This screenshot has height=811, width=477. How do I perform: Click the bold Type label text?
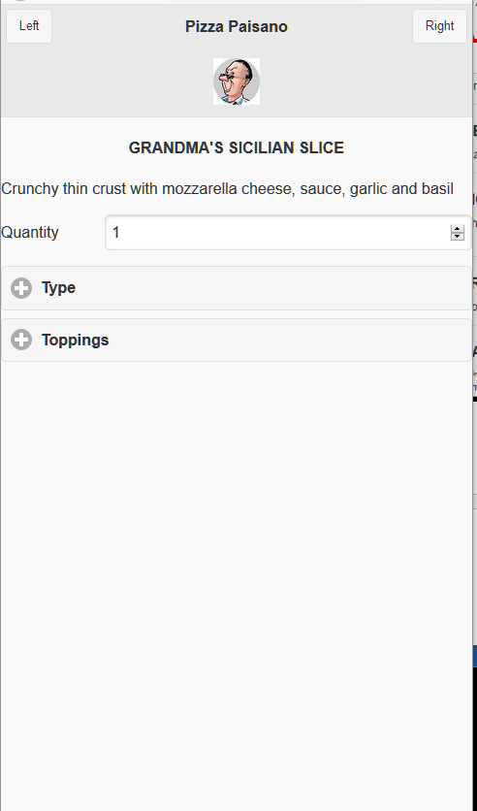[x=58, y=287]
